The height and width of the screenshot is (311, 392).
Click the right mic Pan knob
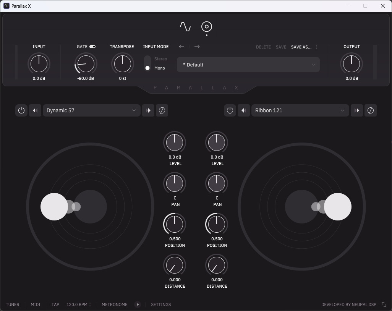click(217, 183)
